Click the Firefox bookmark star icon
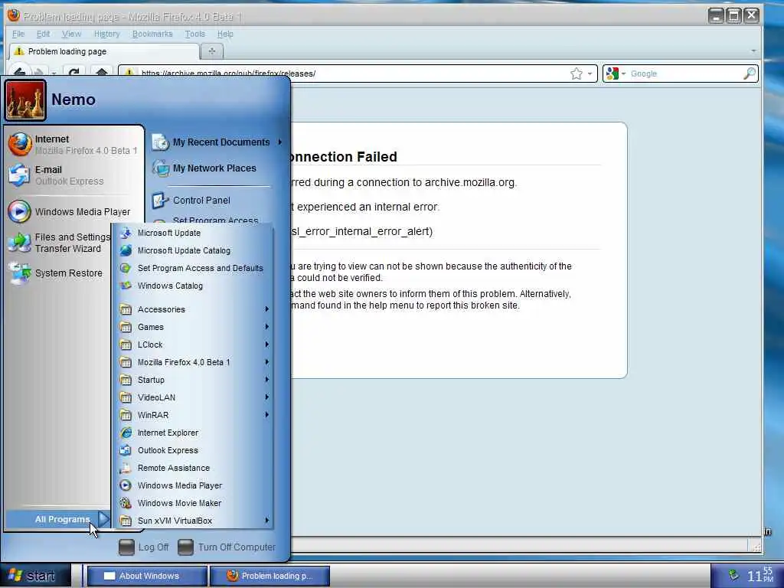Viewport: 784px width, 588px height. pos(576,74)
